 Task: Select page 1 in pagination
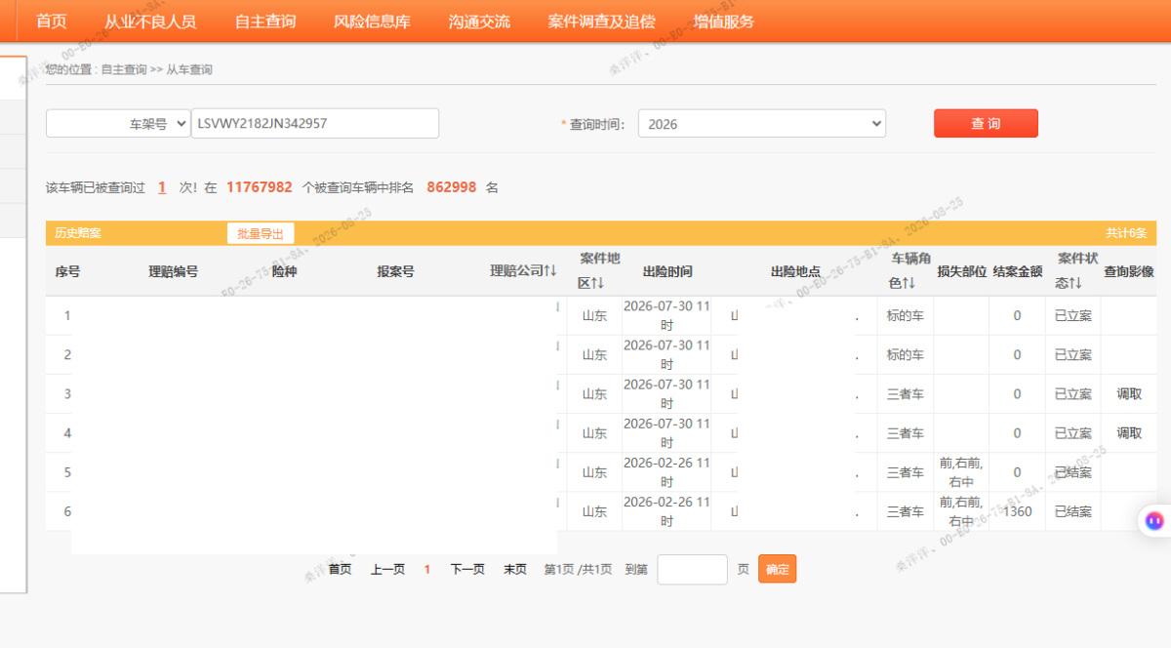pyautogui.click(x=426, y=569)
